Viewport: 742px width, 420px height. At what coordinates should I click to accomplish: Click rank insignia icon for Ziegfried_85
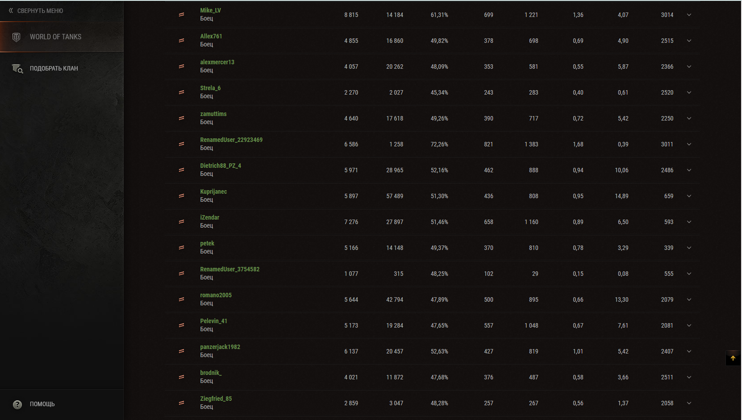point(181,403)
